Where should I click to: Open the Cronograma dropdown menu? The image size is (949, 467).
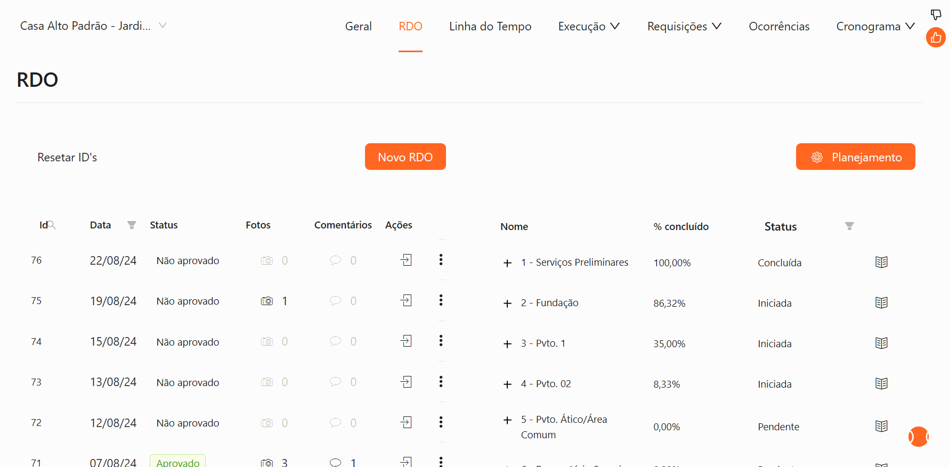point(875,26)
